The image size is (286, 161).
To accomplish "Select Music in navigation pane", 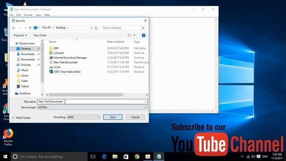I will (25, 70).
